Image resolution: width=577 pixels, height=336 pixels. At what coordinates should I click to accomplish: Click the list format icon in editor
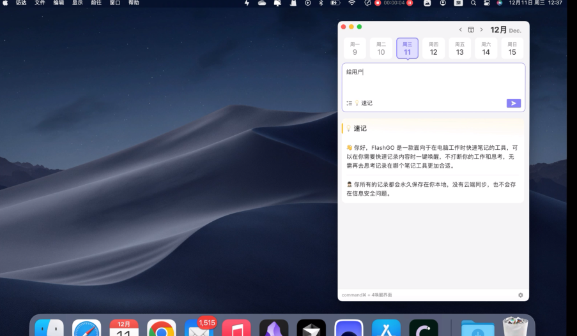[x=349, y=103]
